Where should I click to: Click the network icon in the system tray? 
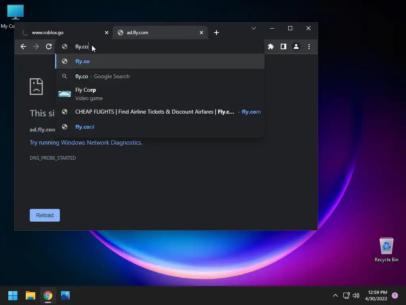(347, 295)
